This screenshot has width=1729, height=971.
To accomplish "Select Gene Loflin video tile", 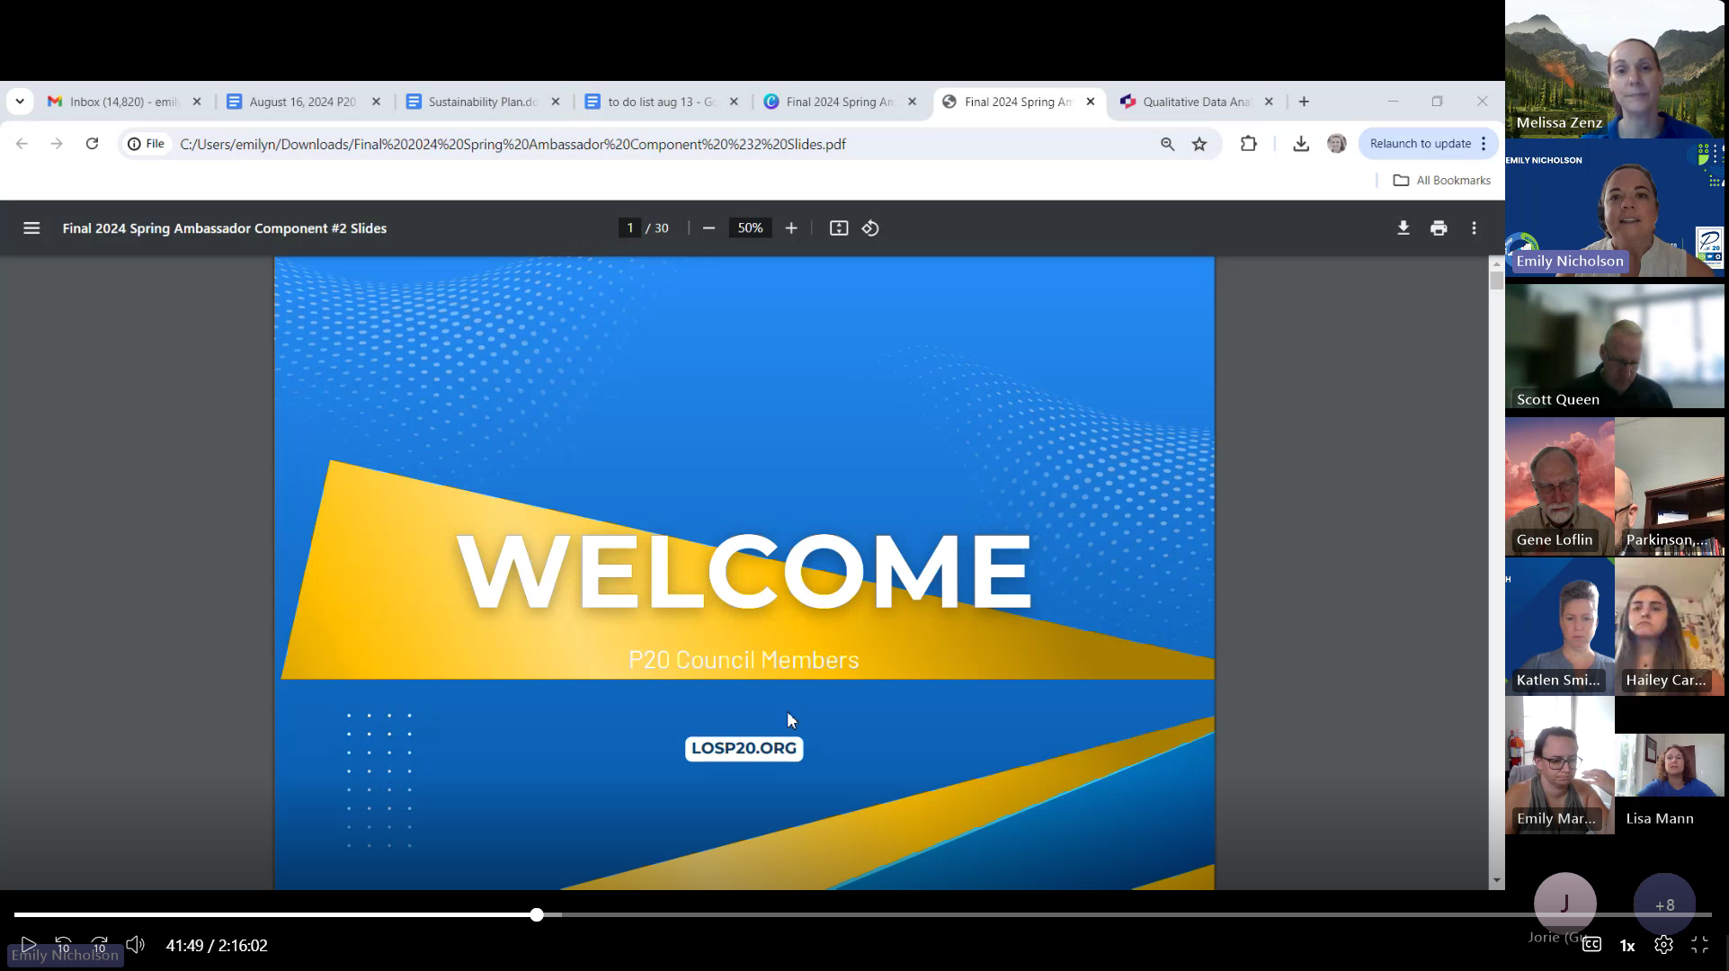I will 1560,486.
